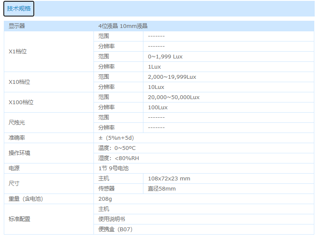Select the 2,000~19,999Lux range value
The image size is (316, 238).
click(172, 77)
